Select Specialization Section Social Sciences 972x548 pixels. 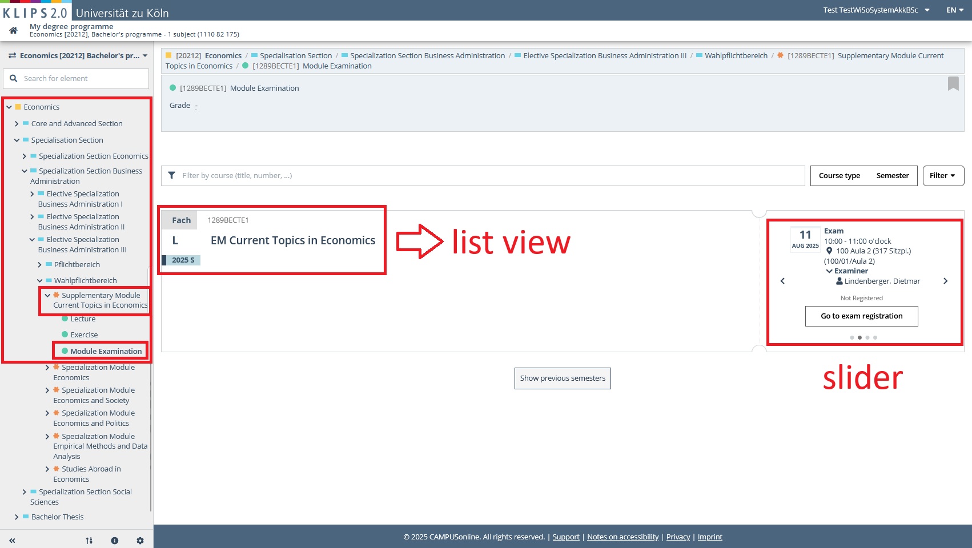(x=81, y=497)
